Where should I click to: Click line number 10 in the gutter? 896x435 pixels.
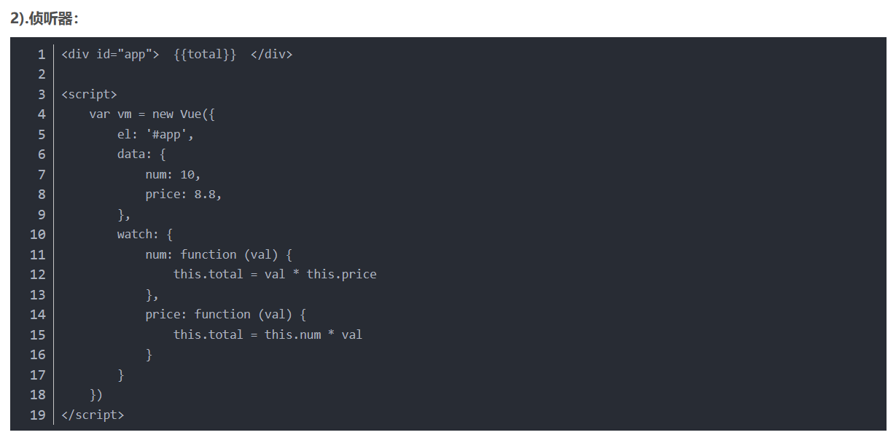(x=37, y=235)
